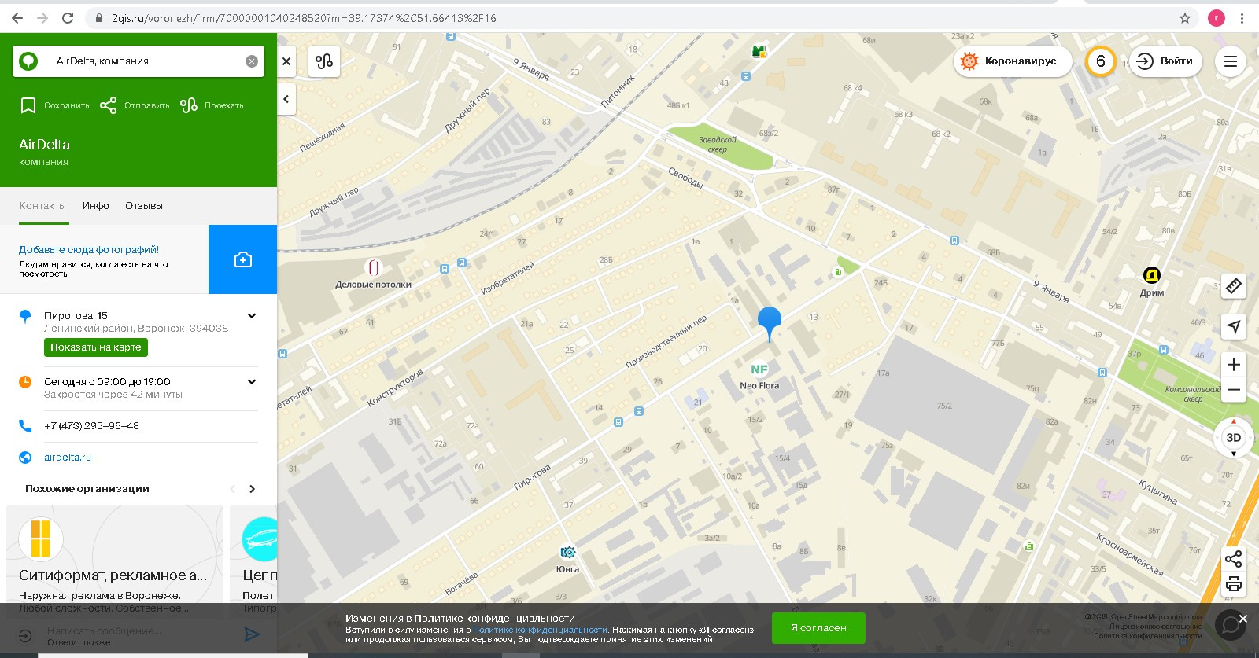
Task: Toggle the 3D map view
Action: tap(1234, 438)
